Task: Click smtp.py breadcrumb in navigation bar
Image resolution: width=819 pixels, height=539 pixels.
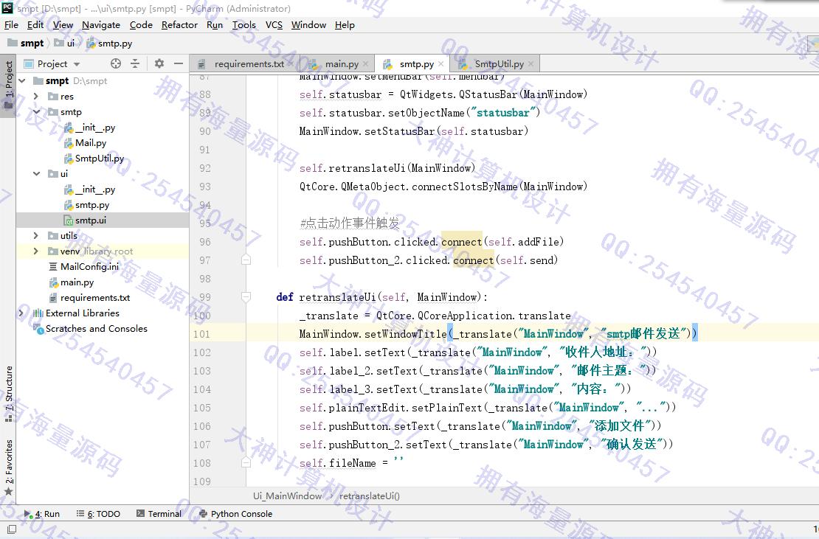Action: 109,44
